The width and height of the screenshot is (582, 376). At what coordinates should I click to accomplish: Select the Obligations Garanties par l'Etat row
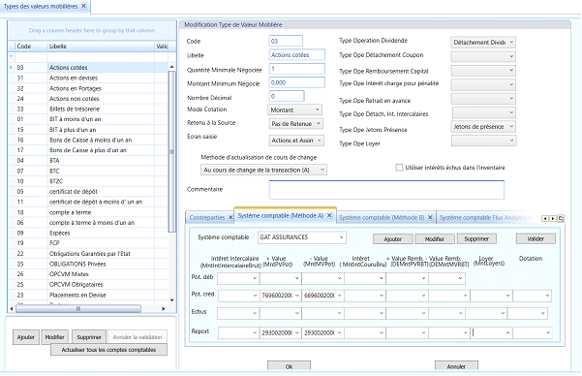click(x=88, y=254)
